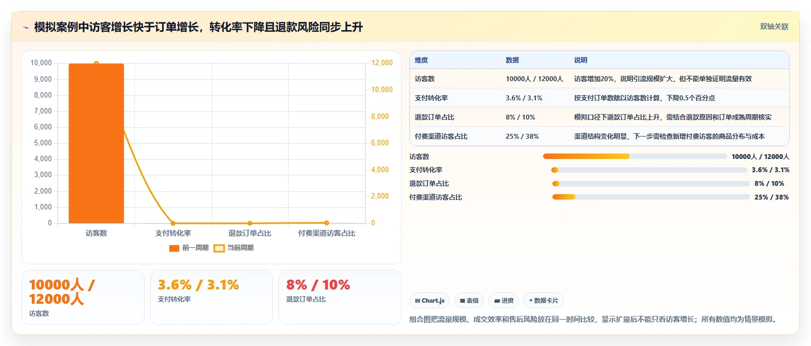Click the 25% / 38% progress row value
The height and width of the screenshot is (346, 811).
pos(772,197)
